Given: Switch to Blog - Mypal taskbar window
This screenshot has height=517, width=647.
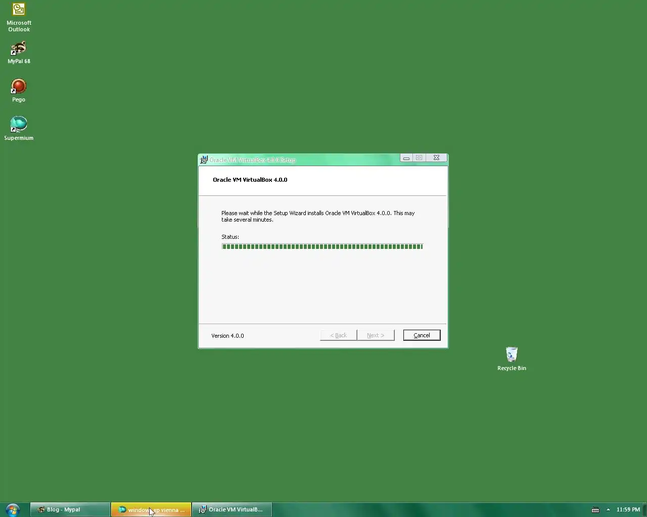Looking at the screenshot, I should pos(70,509).
